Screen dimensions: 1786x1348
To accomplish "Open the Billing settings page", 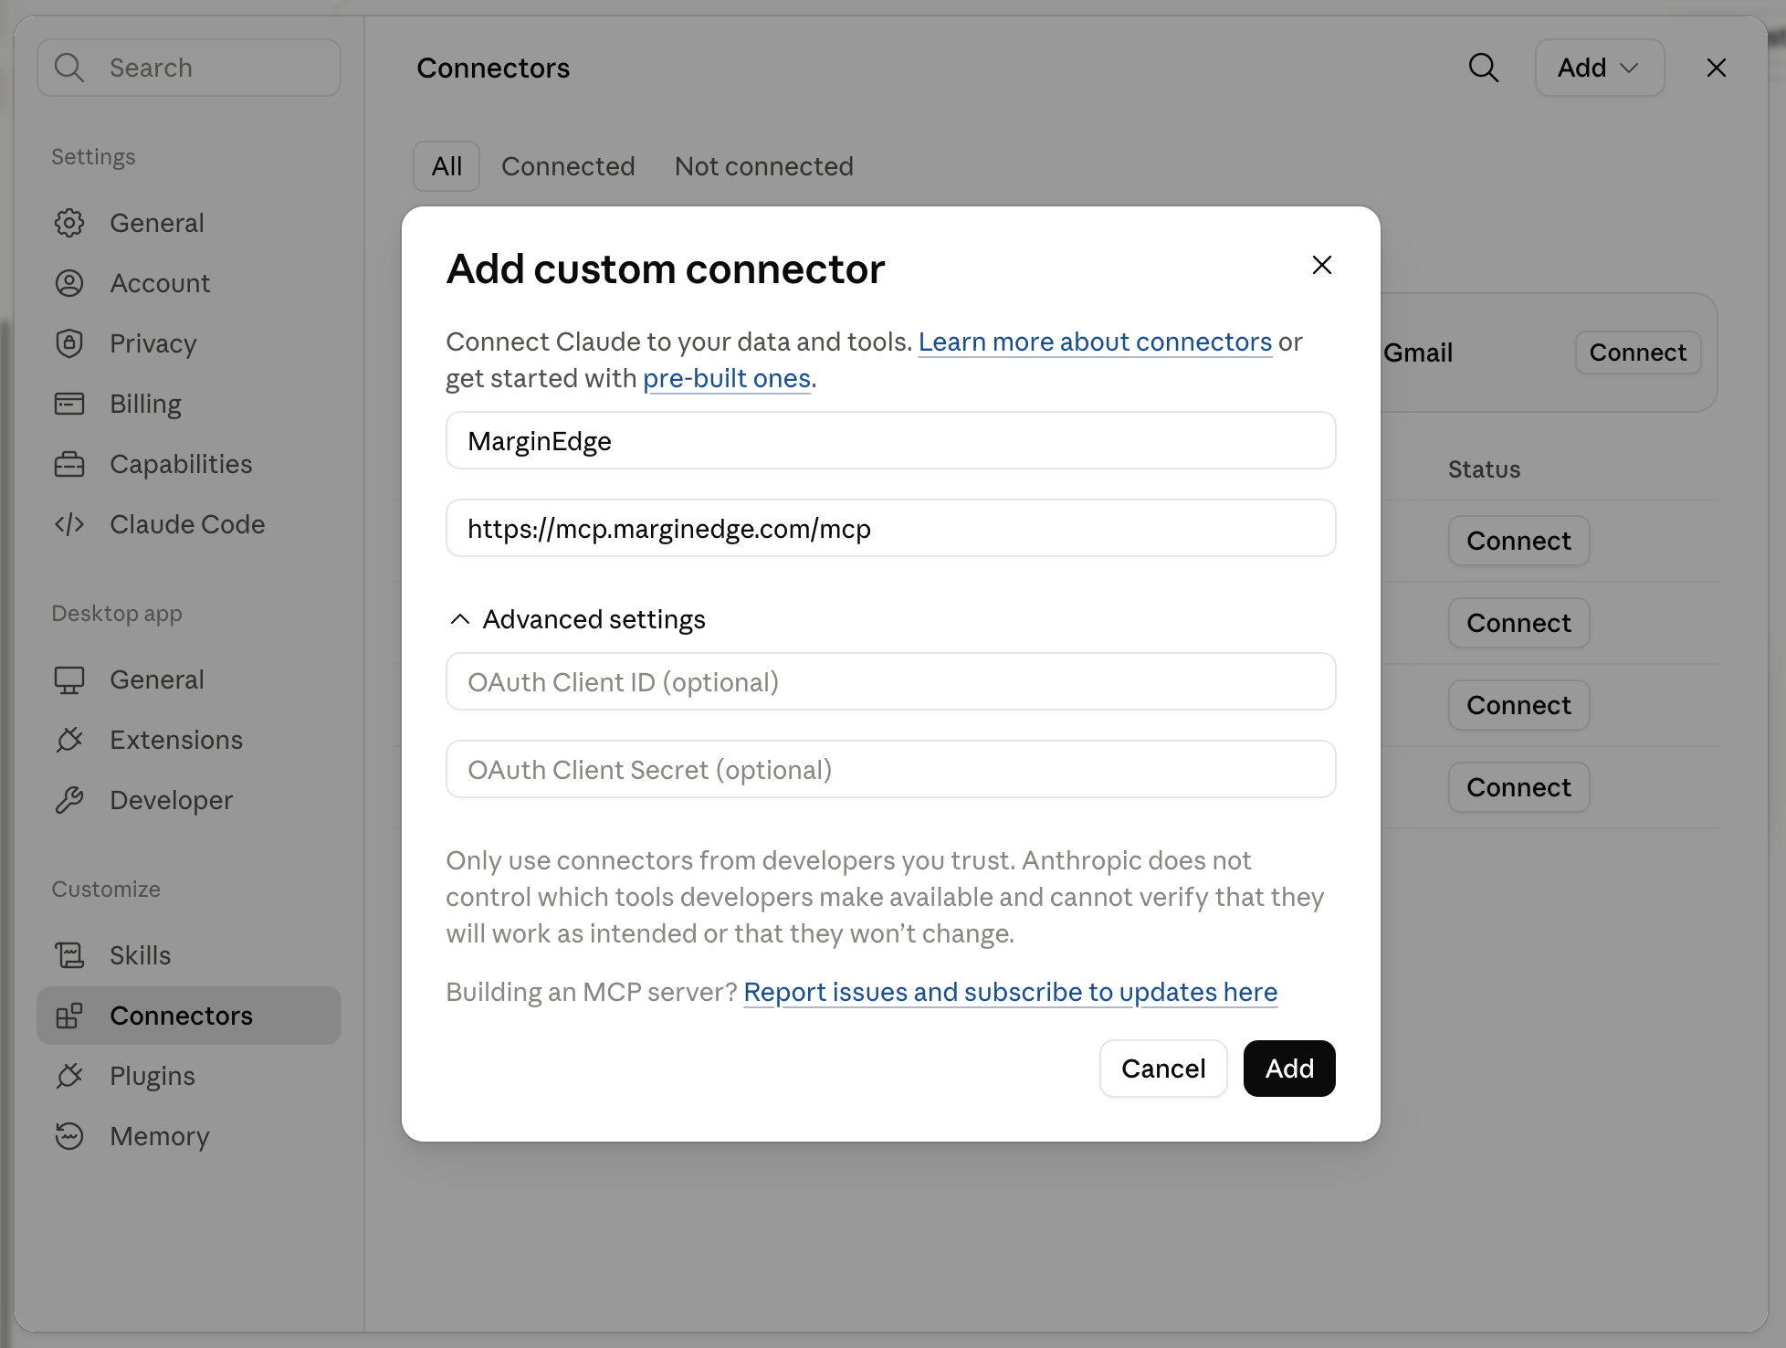I will (x=189, y=404).
